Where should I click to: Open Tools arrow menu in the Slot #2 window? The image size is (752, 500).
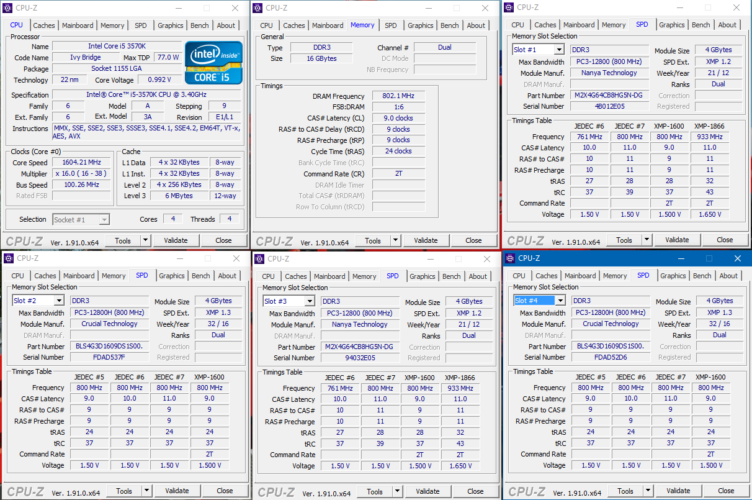pos(146,491)
